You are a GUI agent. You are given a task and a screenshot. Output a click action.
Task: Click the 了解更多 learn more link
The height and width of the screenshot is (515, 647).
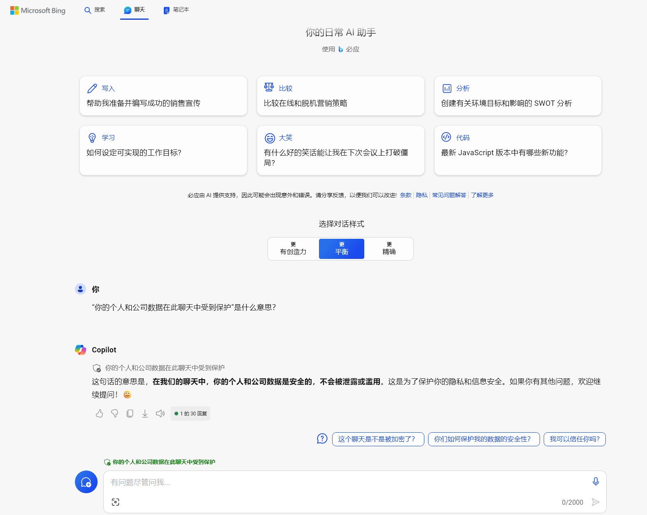[482, 195]
